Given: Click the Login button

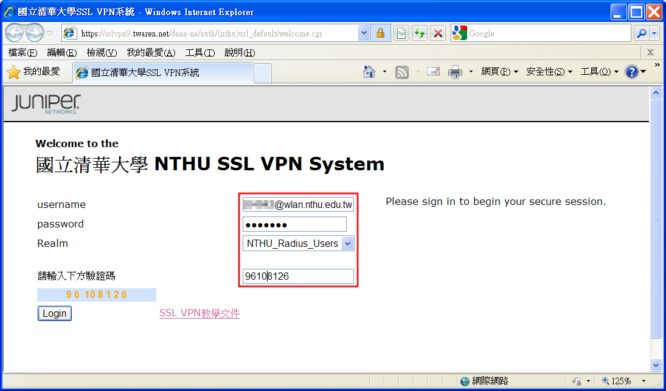Looking at the screenshot, I should point(55,313).
